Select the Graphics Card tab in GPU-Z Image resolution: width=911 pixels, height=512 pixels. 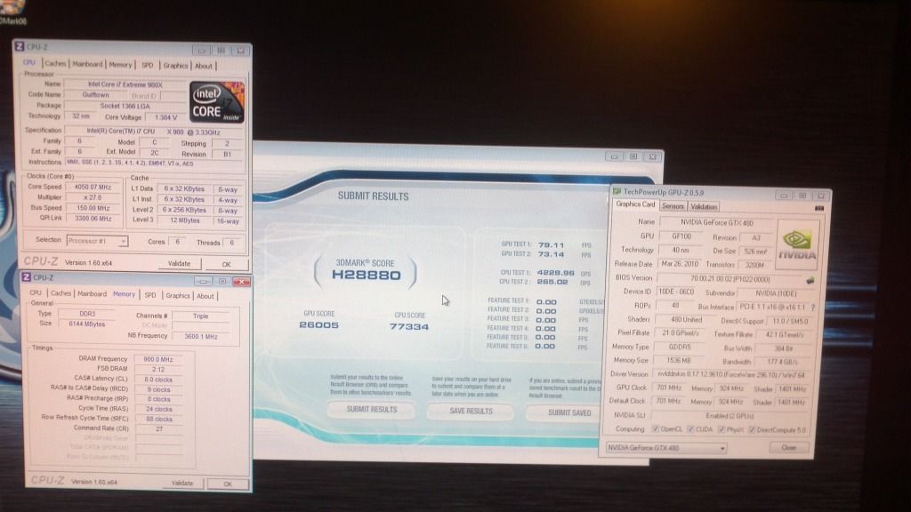pyautogui.click(x=635, y=204)
